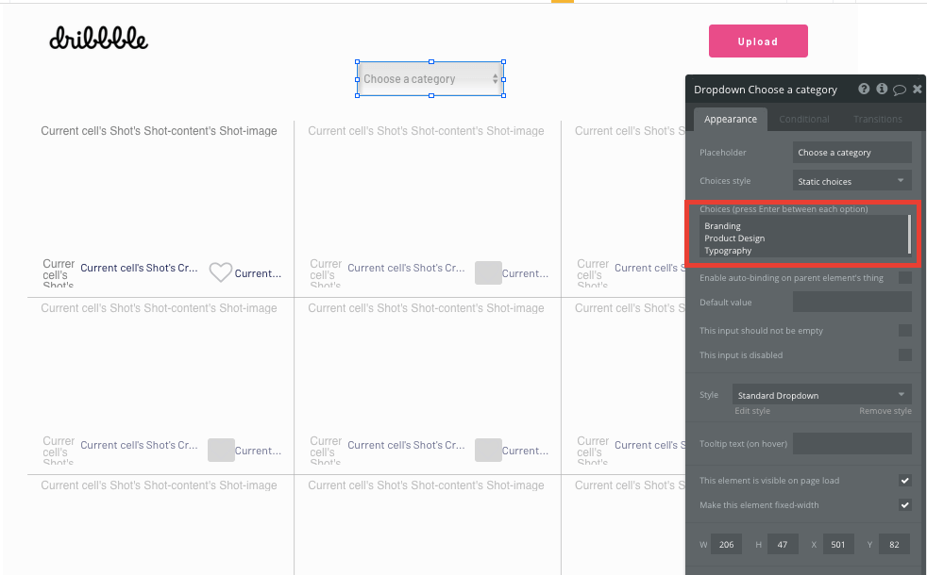Switch to the Transitions tab
927x575 pixels.
877,119
